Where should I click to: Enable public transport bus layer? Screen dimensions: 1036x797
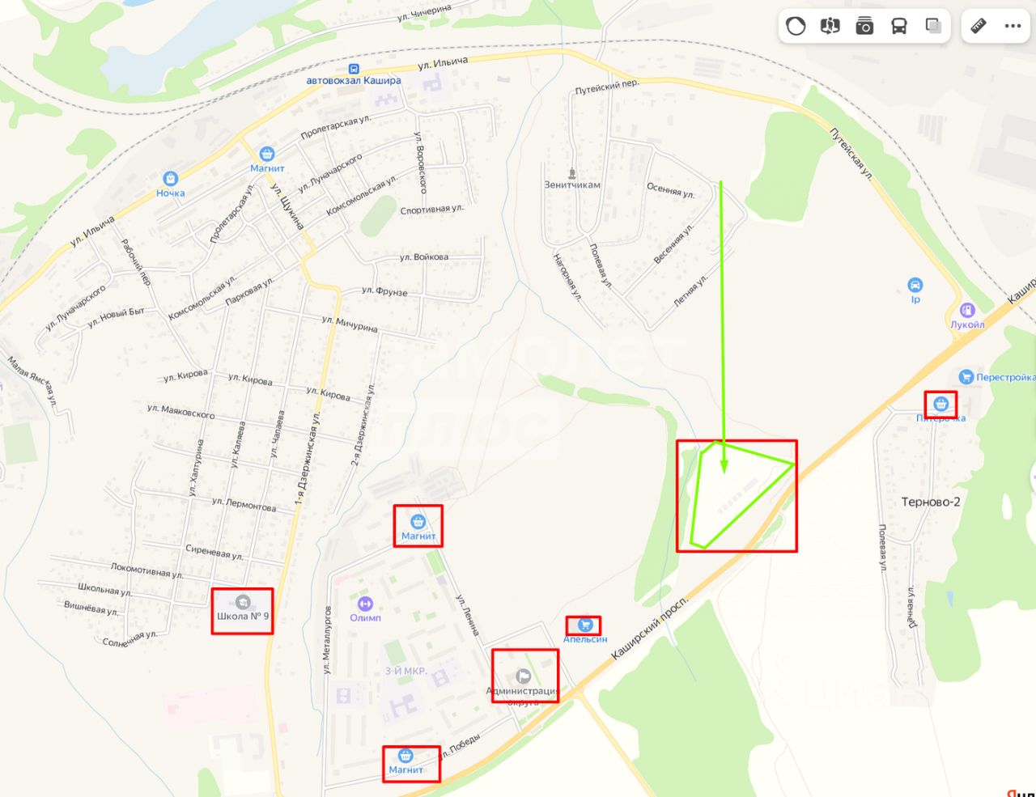899,26
